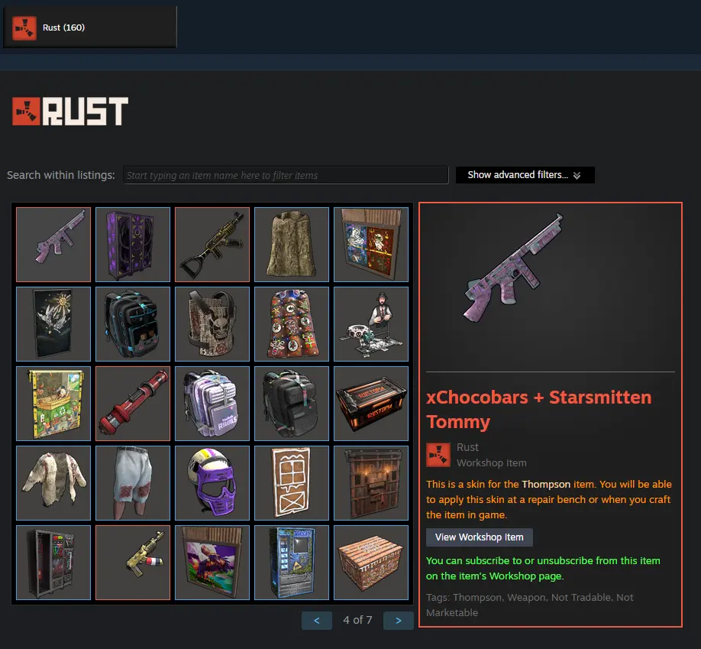The height and width of the screenshot is (649, 701).
Task: Click the fur jacket clothing item
Action: click(53, 483)
